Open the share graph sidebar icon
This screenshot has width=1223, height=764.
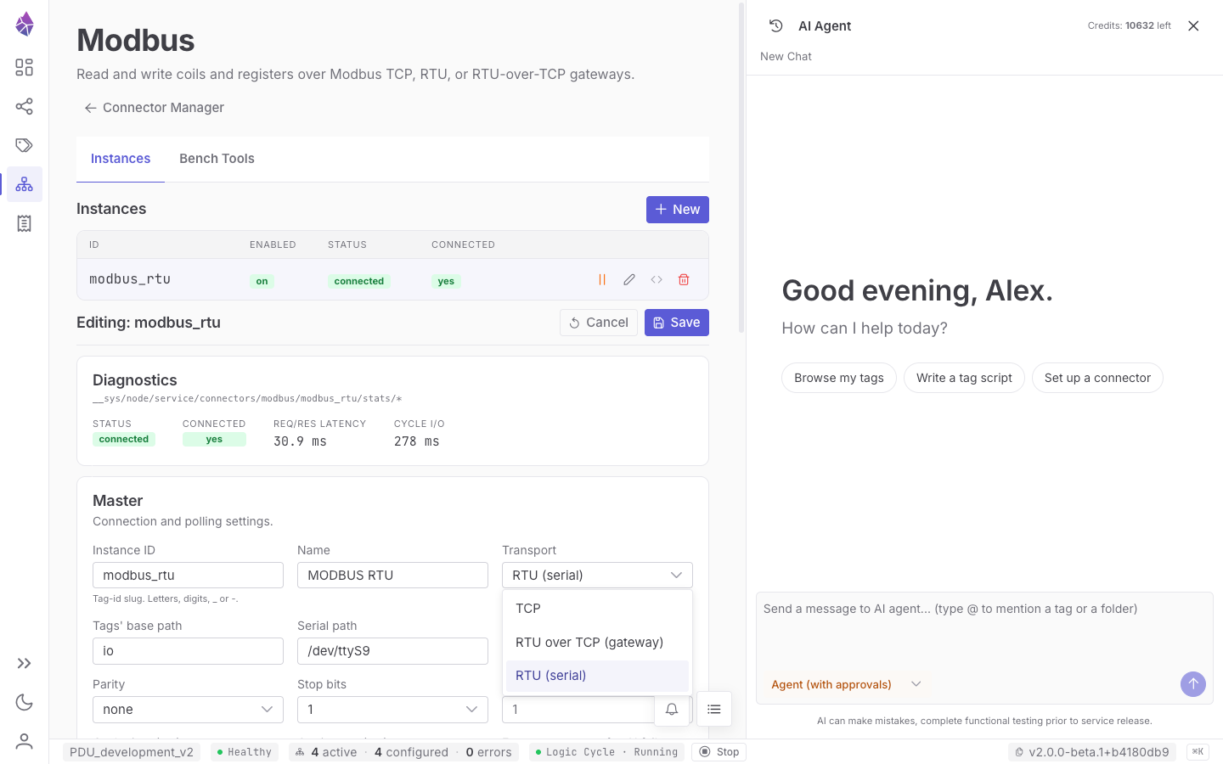(25, 106)
